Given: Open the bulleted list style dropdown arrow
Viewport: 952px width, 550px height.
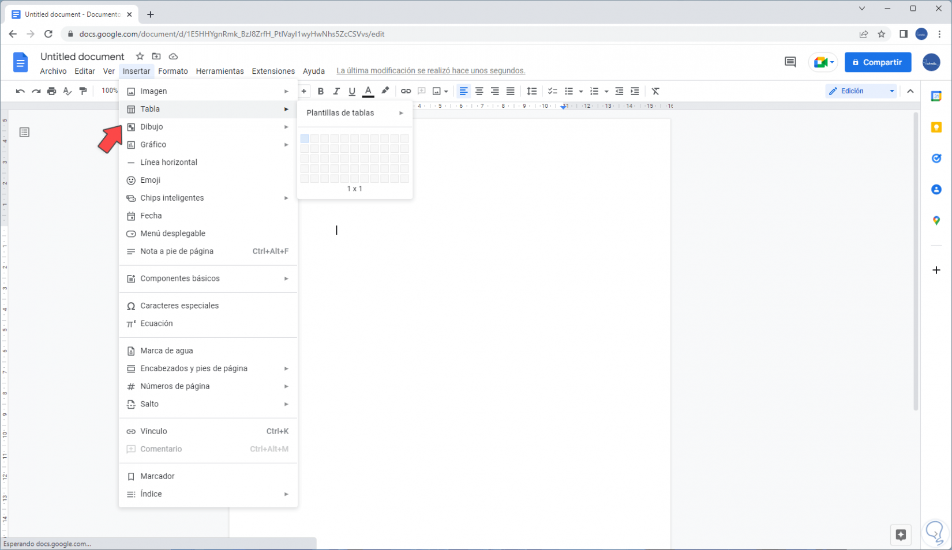Looking at the screenshot, I should (x=581, y=91).
